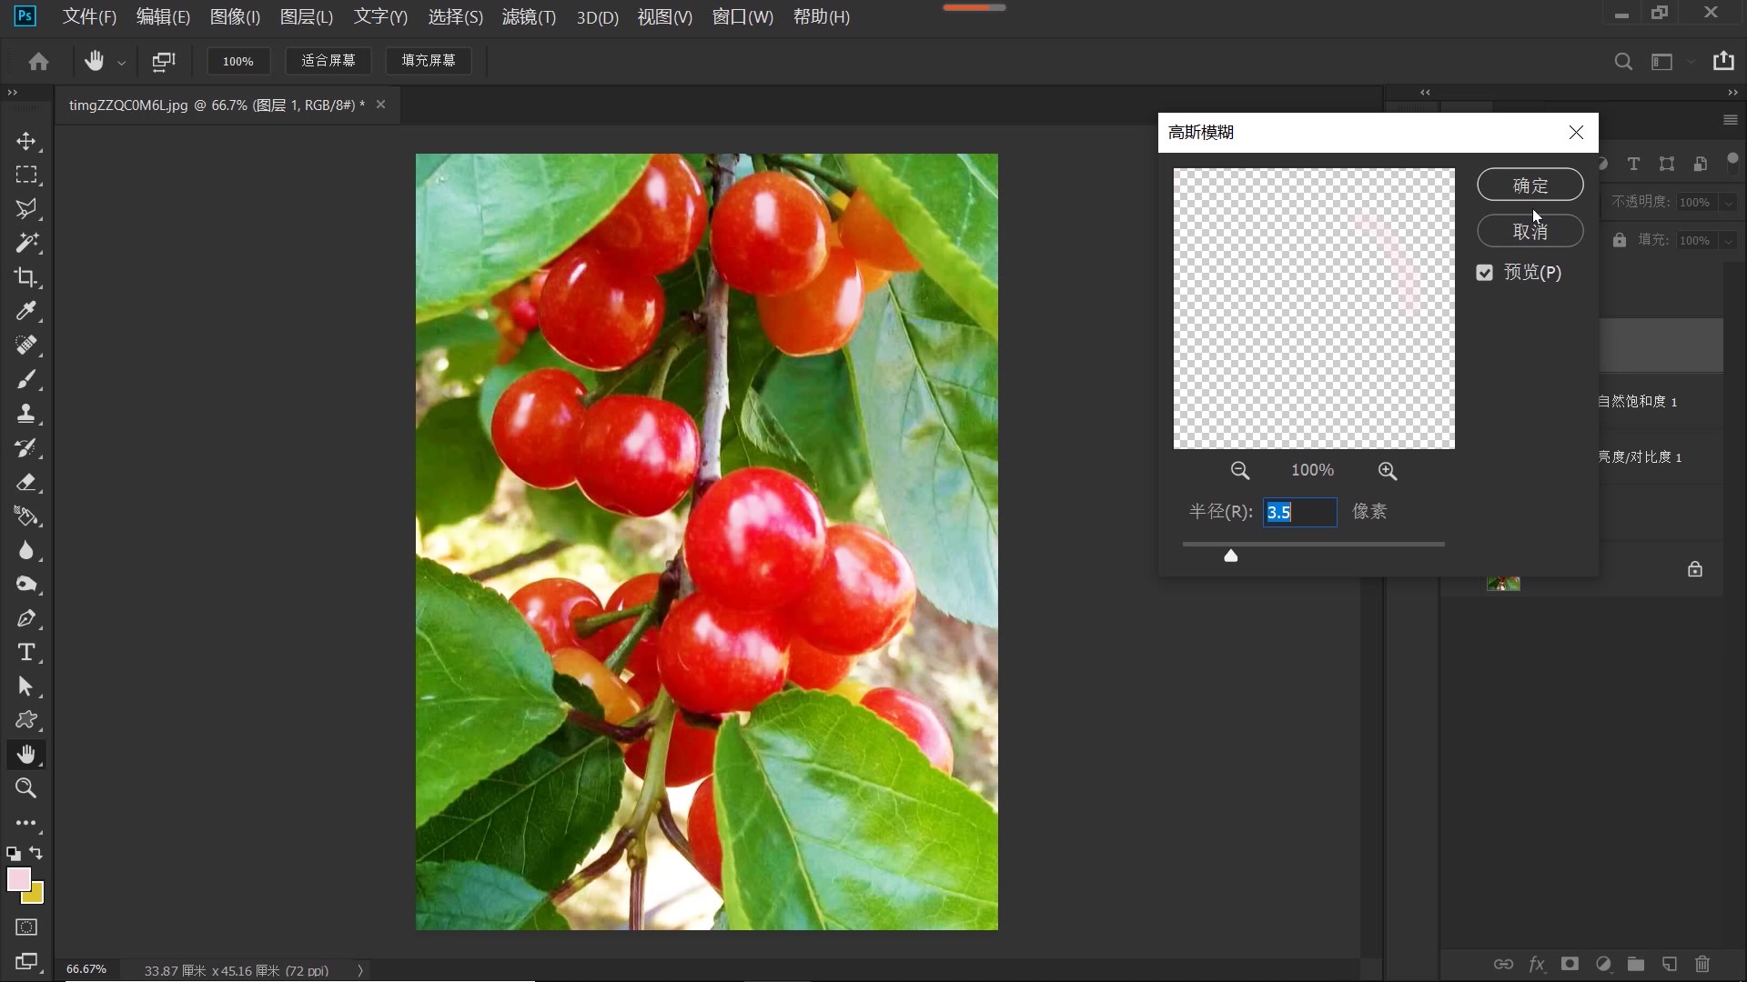Select the Clone Stamp tool
Viewport: 1747px width, 982px height.
click(25, 414)
